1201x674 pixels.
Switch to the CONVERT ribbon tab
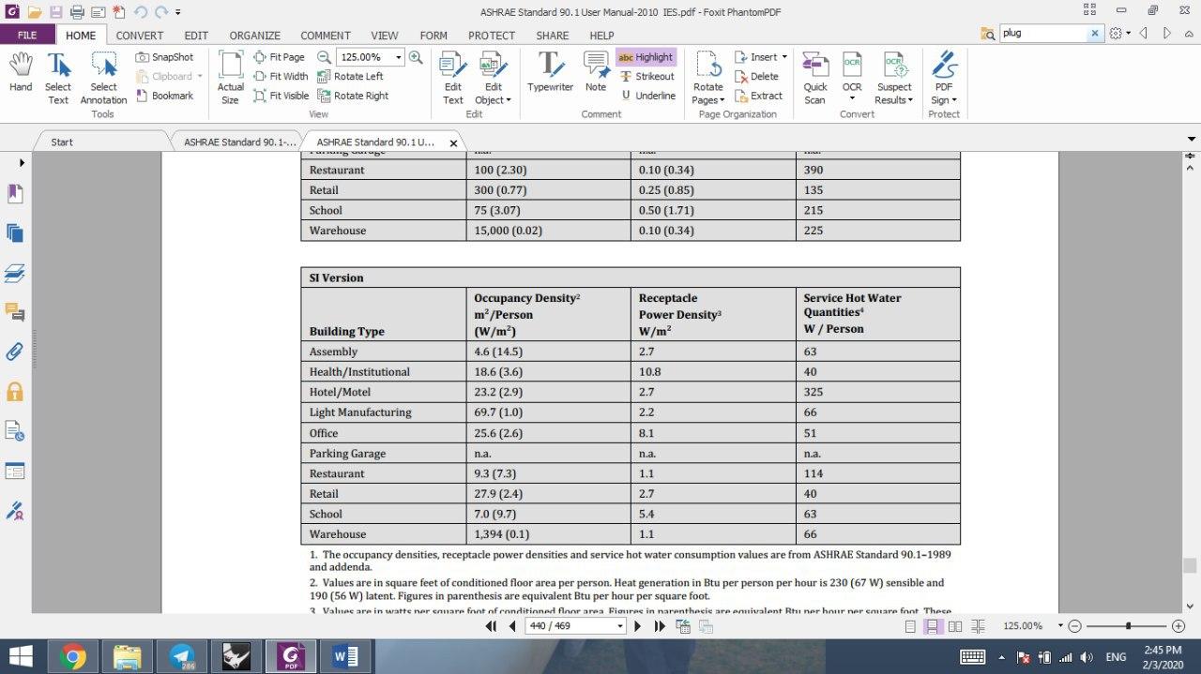coord(140,36)
